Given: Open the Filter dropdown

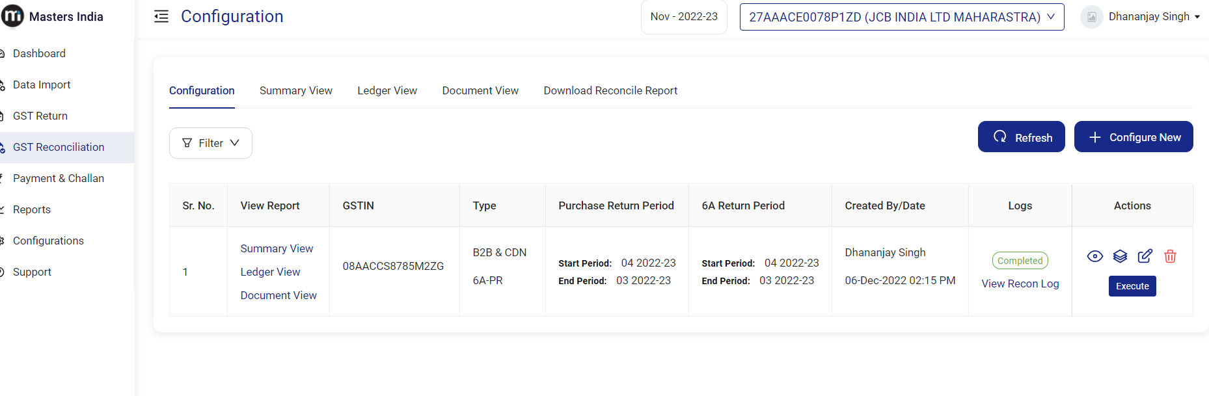Looking at the screenshot, I should click(x=210, y=143).
